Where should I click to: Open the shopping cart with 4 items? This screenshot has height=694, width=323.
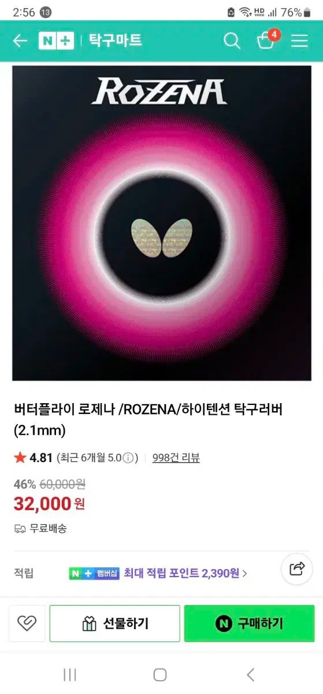(x=267, y=39)
